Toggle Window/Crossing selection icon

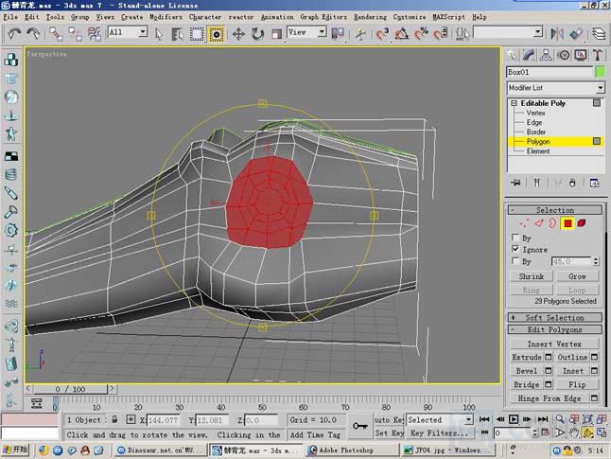coord(217,34)
